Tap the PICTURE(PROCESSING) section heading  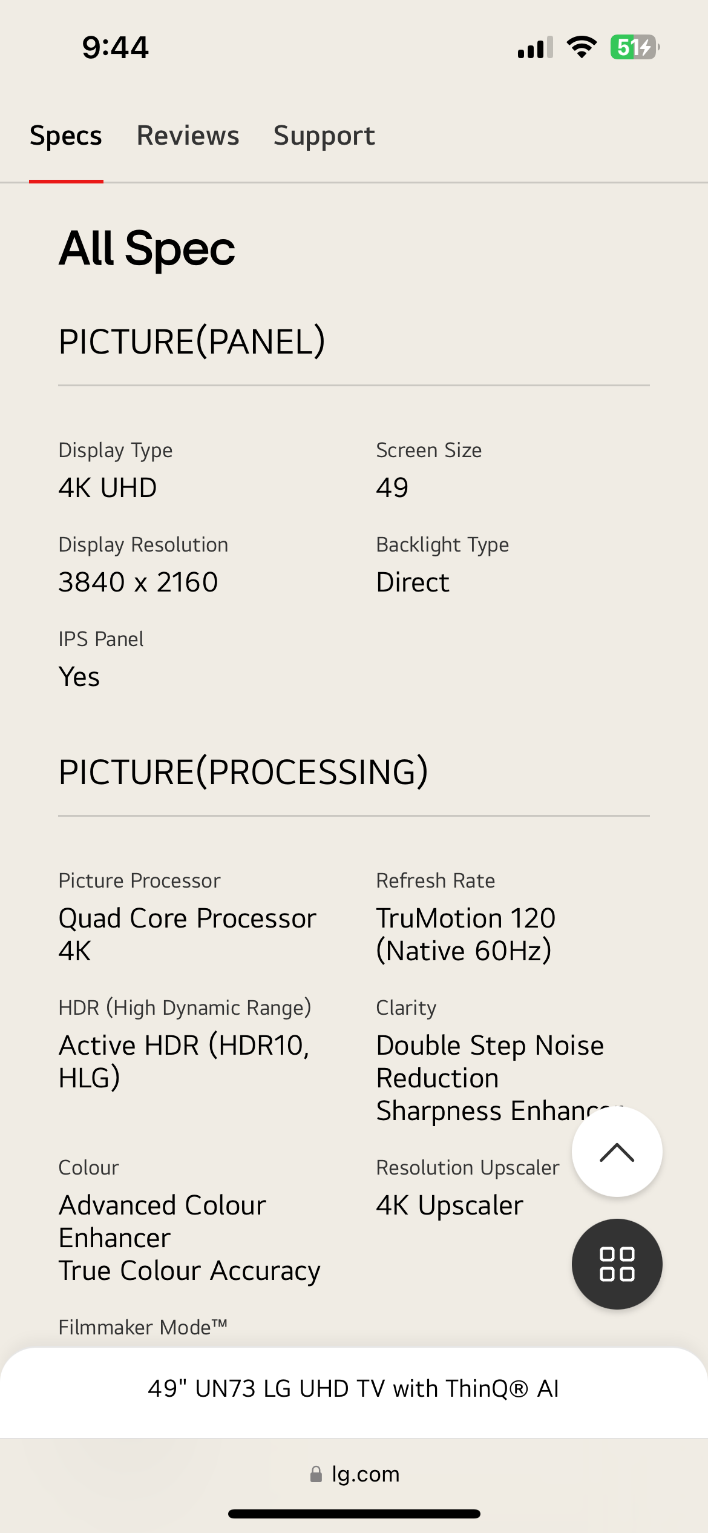click(243, 772)
